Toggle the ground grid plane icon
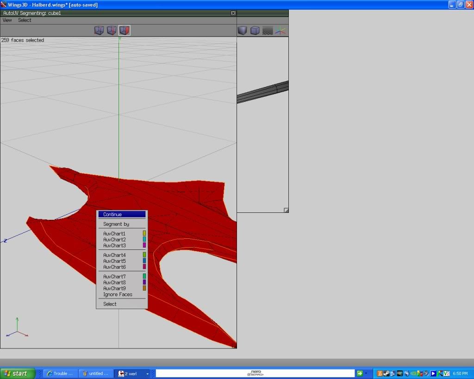The width and height of the screenshot is (474, 379). (x=268, y=31)
